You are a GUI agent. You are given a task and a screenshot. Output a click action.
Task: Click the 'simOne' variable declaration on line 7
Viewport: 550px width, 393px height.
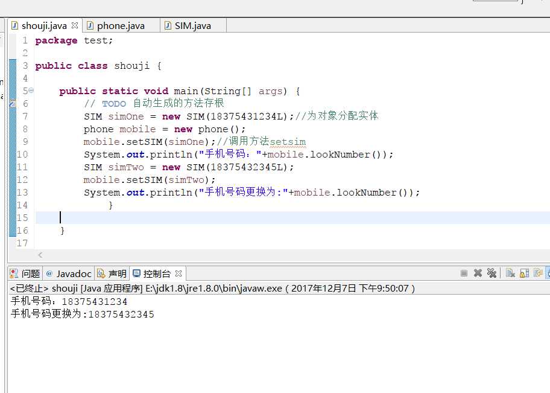pyautogui.click(x=126, y=117)
